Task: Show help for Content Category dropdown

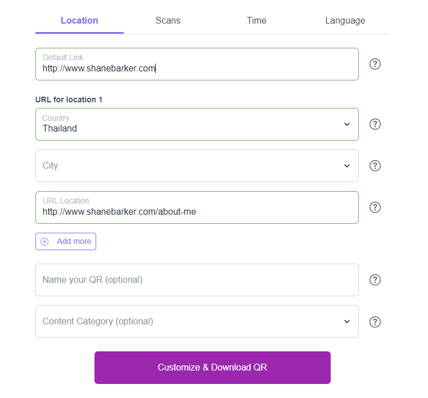Action: tap(375, 322)
